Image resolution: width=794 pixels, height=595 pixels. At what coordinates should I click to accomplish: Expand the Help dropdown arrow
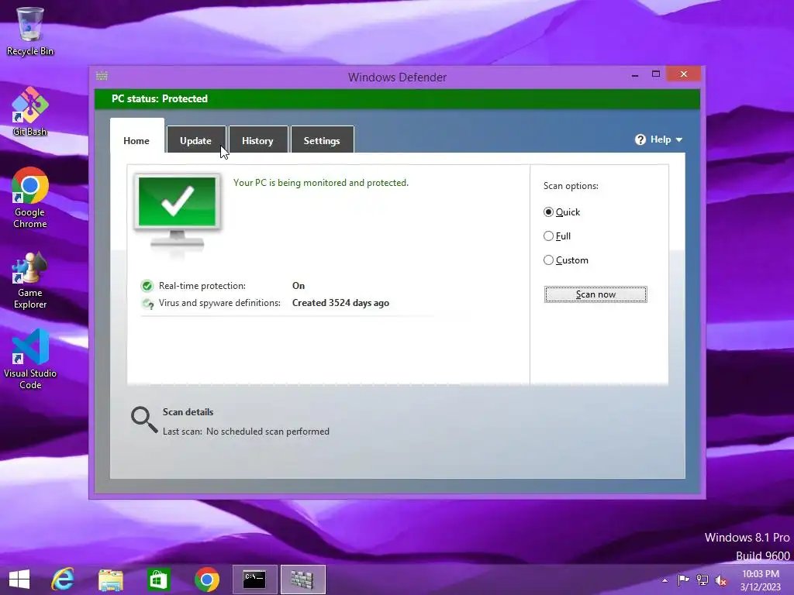pos(679,139)
